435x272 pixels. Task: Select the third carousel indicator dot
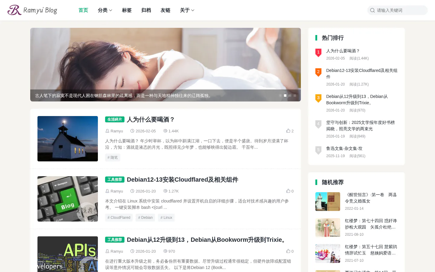tap(290, 96)
